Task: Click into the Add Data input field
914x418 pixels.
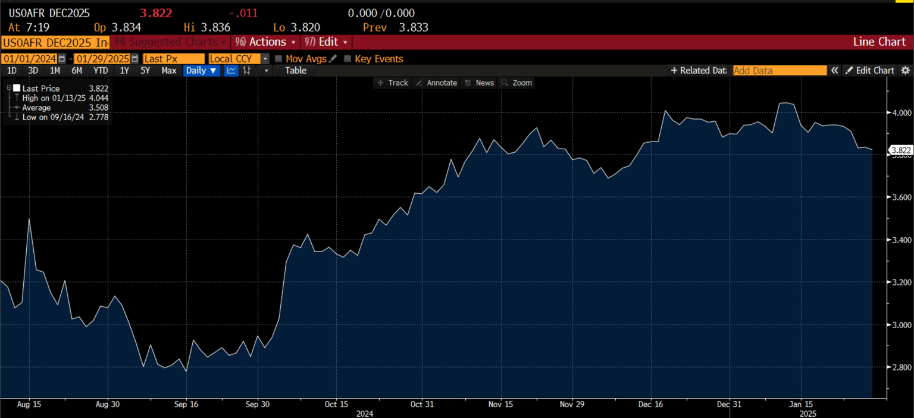Action: click(779, 70)
